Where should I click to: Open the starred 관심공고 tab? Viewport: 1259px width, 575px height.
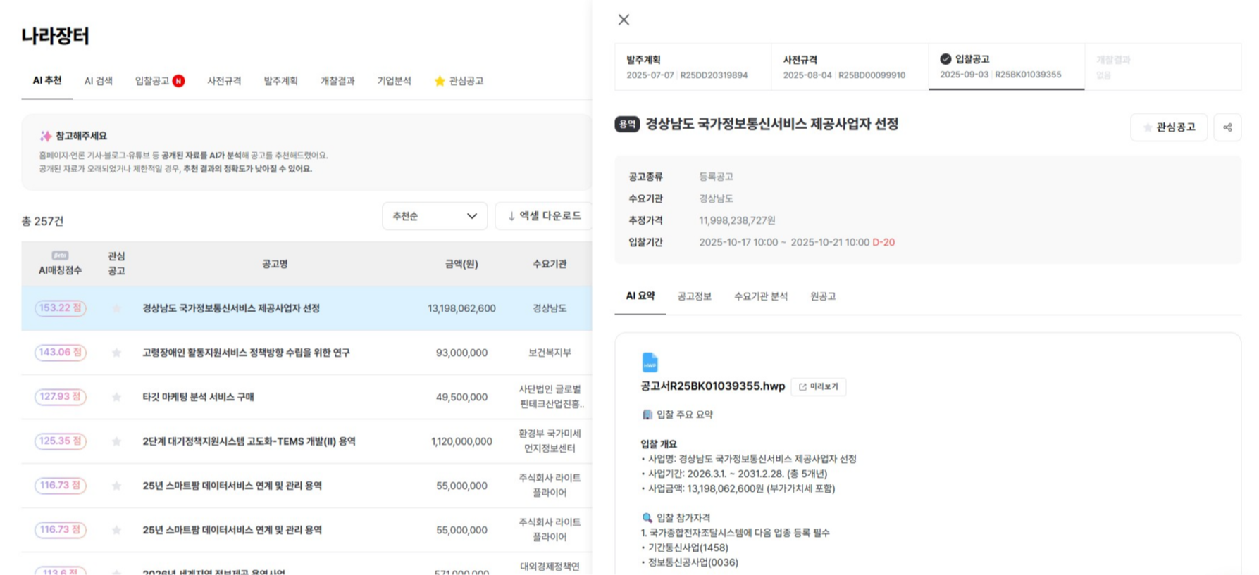click(459, 81)
